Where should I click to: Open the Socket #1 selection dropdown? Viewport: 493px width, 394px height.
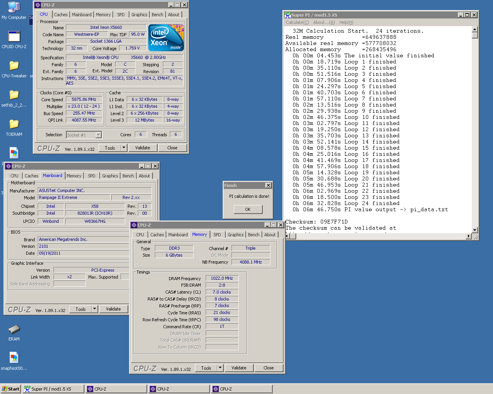[x=98, y=135]
